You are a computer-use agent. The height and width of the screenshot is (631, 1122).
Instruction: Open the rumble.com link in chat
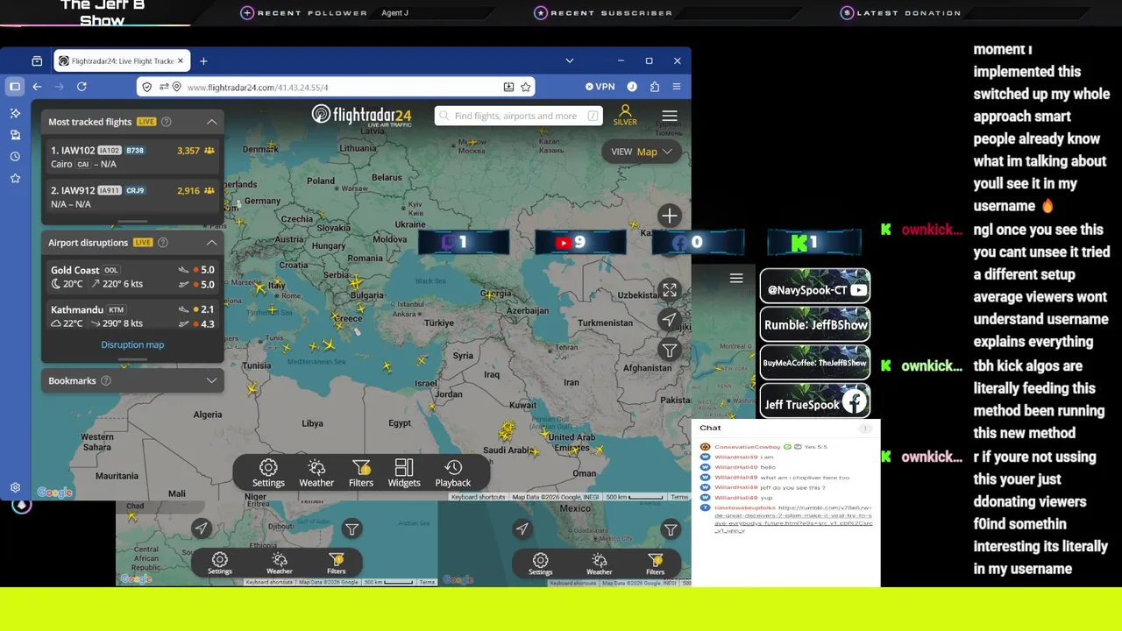pyautogui.click(x=793, y=519)
